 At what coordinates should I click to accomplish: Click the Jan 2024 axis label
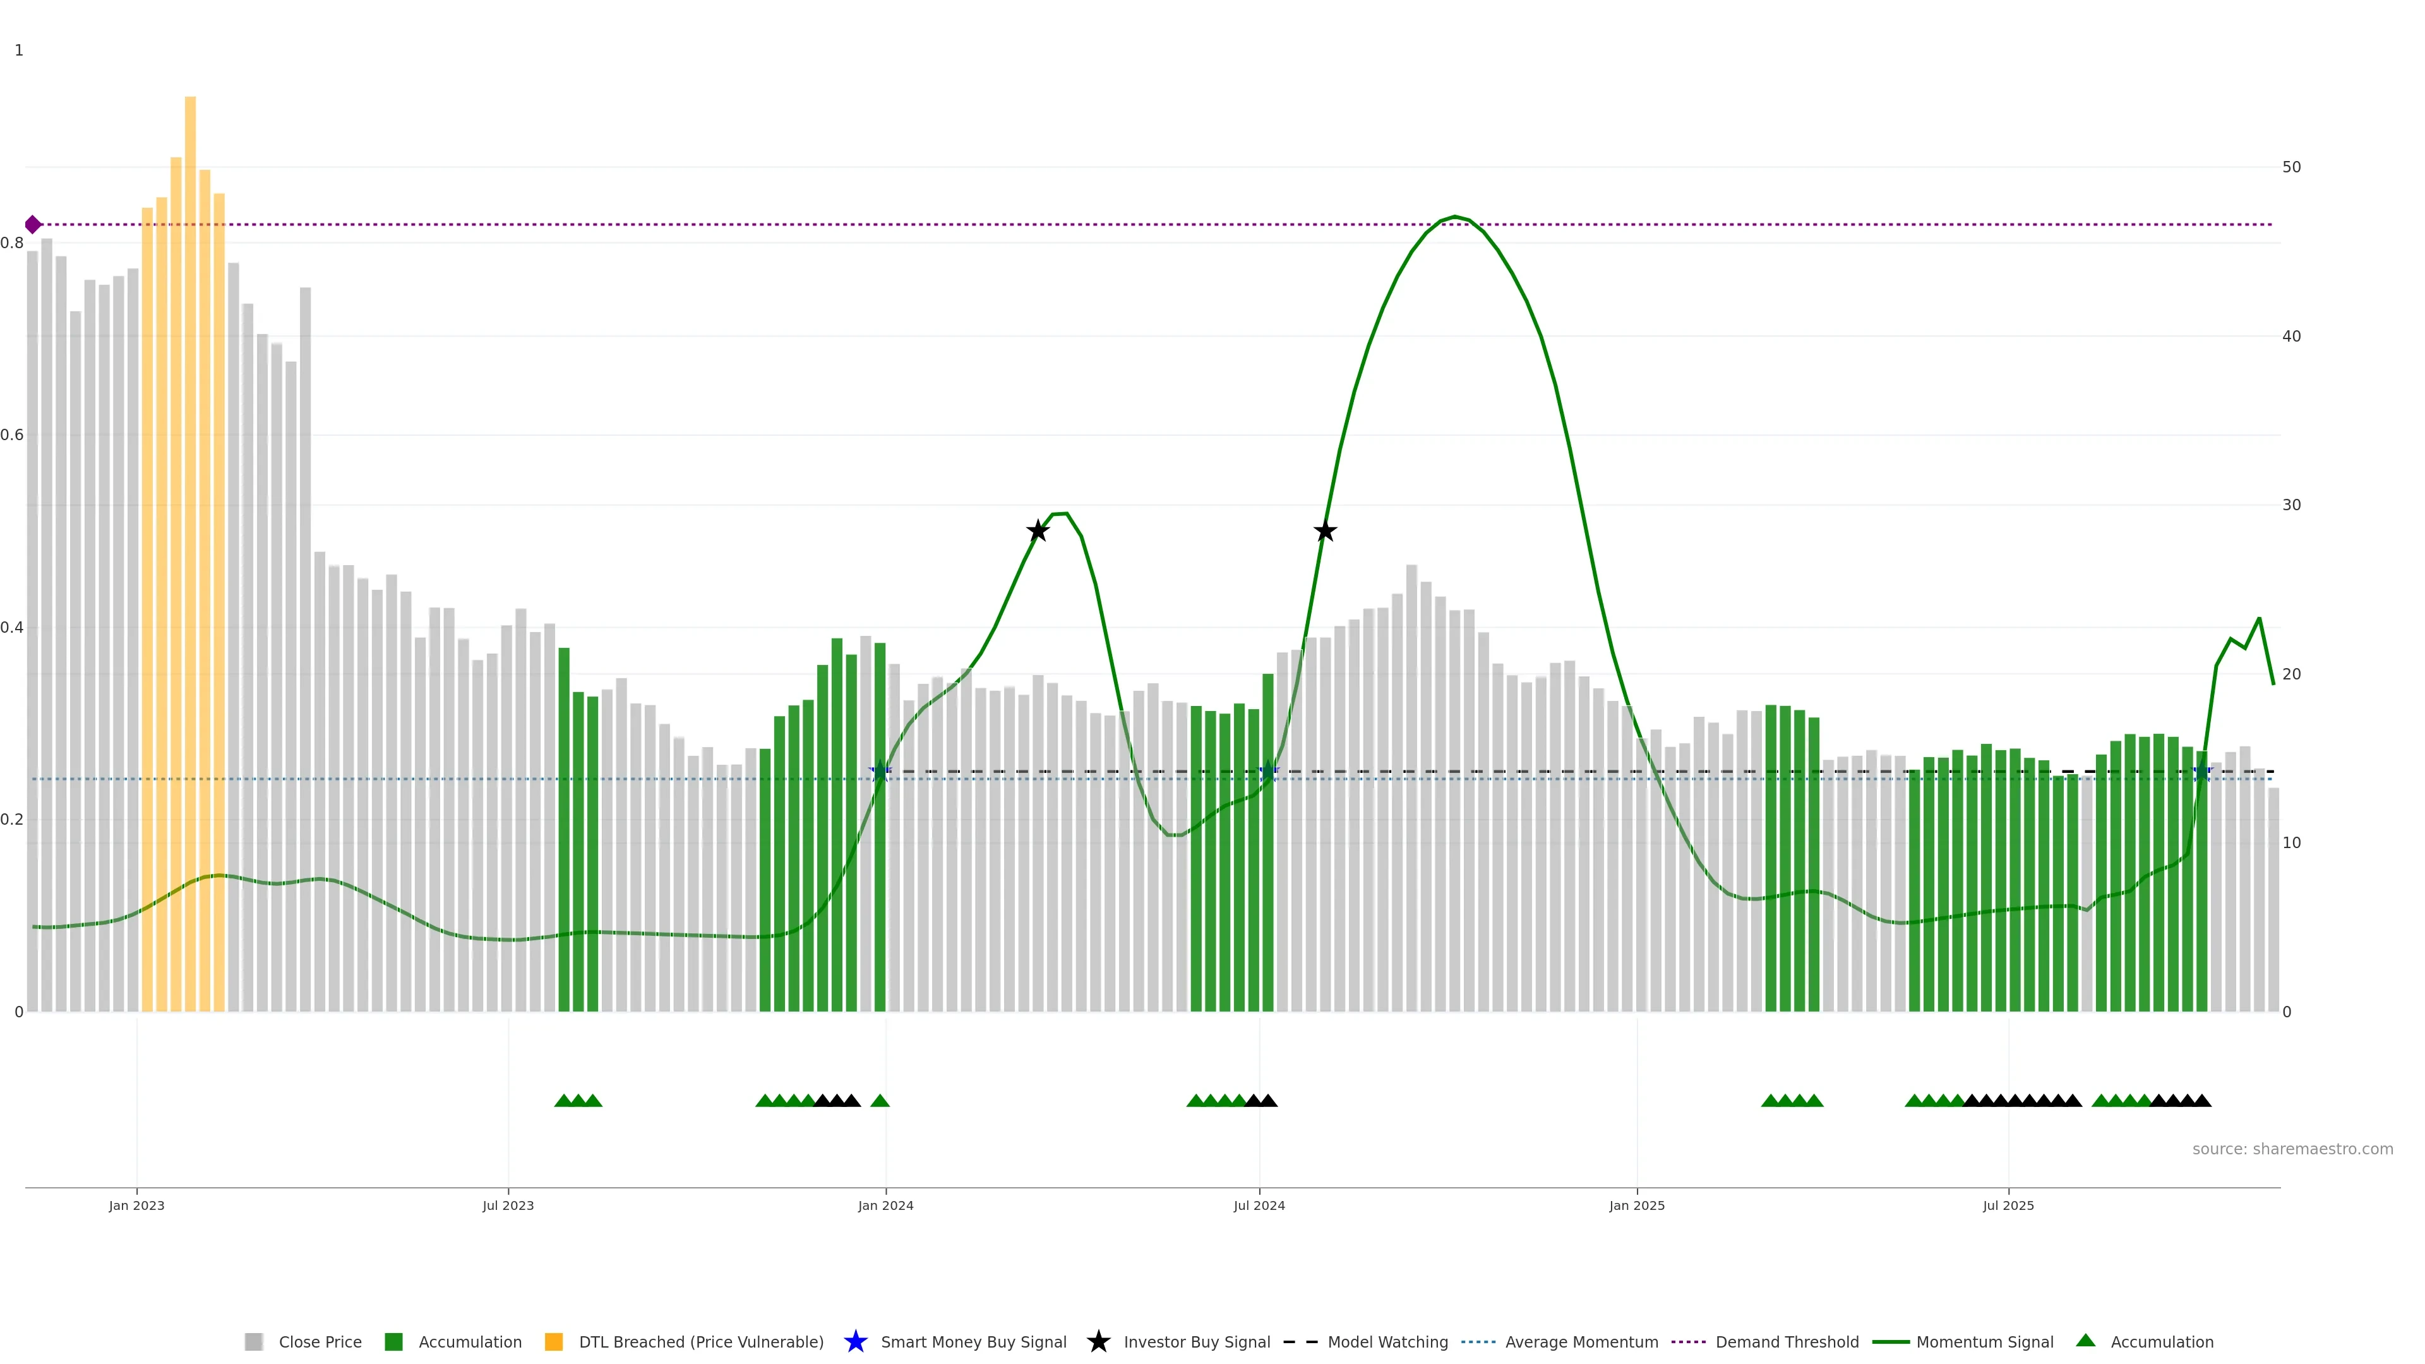[885, 1205]
